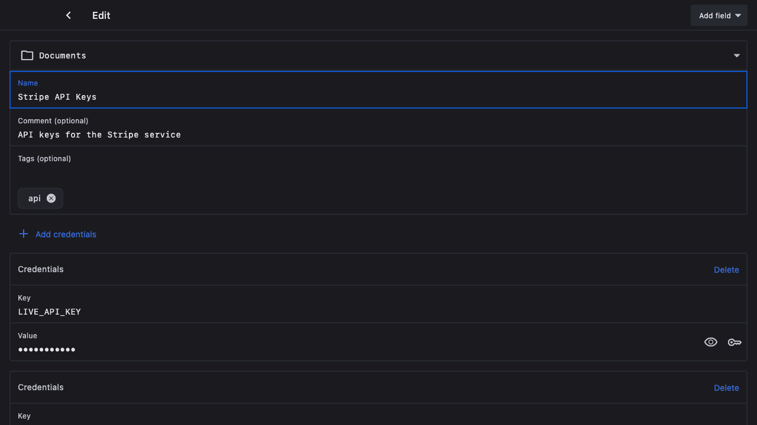This screenshot has width=757, height=425.
Task: Expand the Documents folder selector arrow
Action: coord(737,55)
